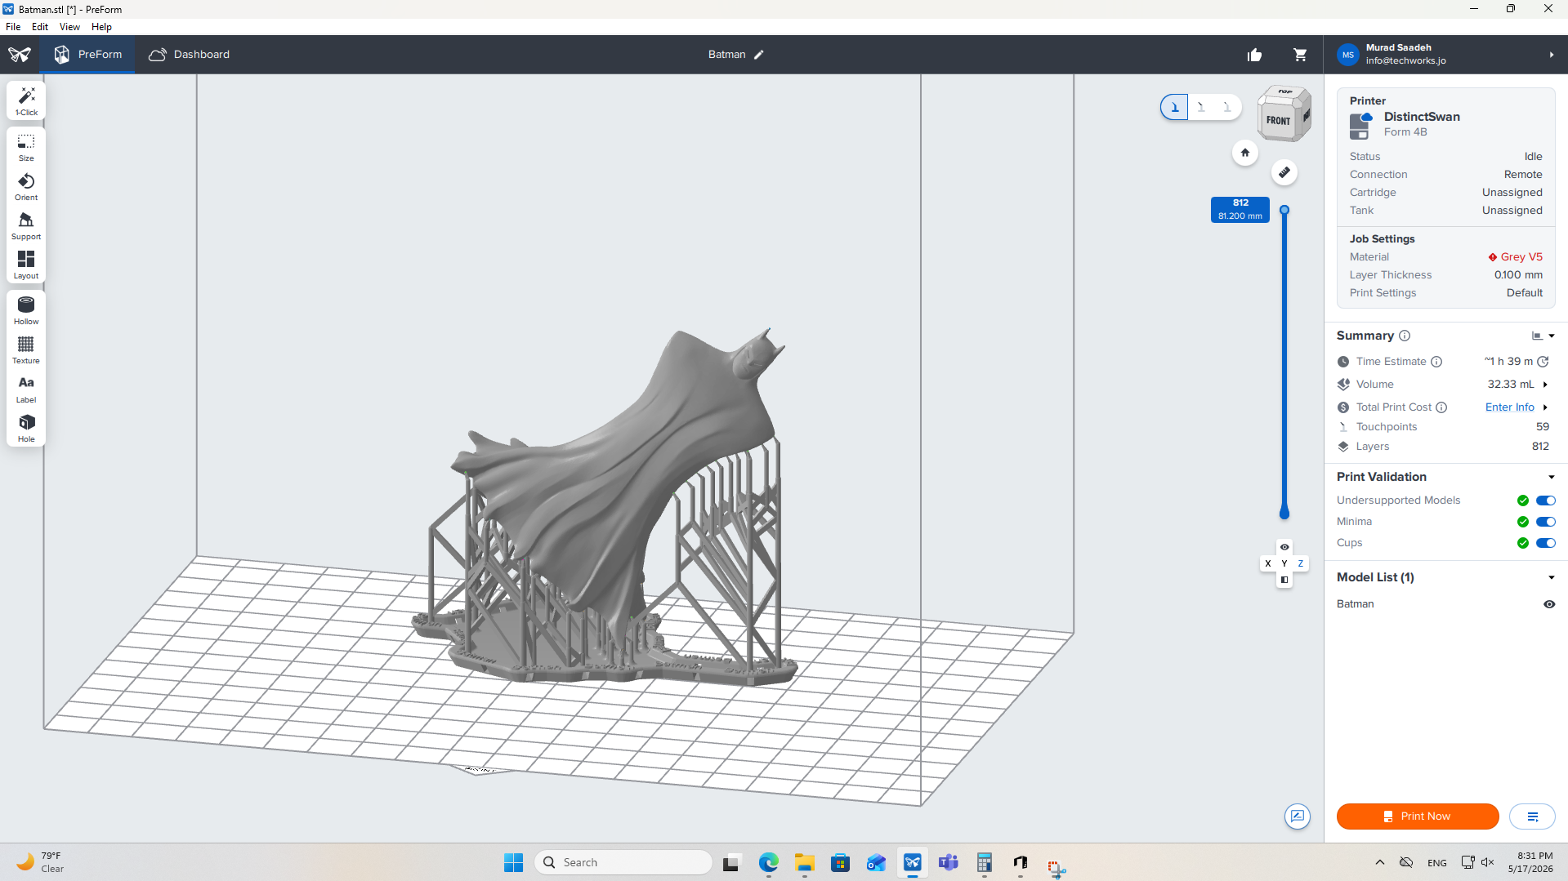Expand the Volume details arrow
The image size is (1568, 881).
1545,385
